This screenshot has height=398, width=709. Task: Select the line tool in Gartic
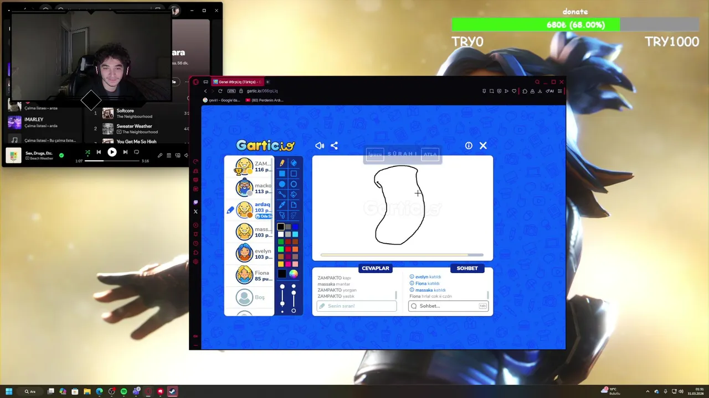click(x=281, y=194)
